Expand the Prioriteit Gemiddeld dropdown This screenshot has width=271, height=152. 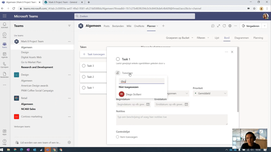point(210,93)
